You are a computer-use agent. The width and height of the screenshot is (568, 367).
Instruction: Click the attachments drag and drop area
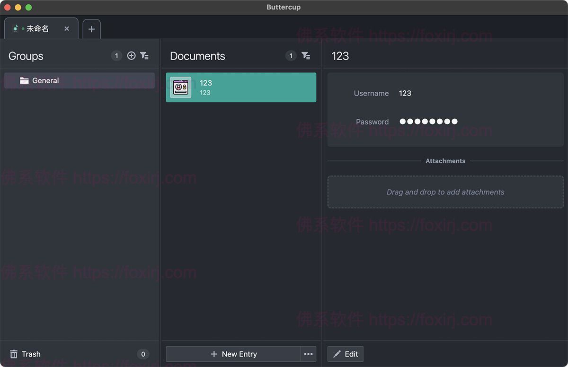[445, 192]
